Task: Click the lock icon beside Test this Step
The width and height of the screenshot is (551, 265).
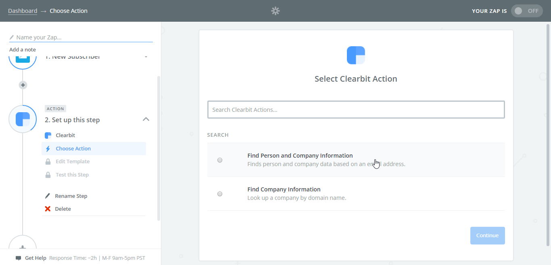Action: coord(48,175)
